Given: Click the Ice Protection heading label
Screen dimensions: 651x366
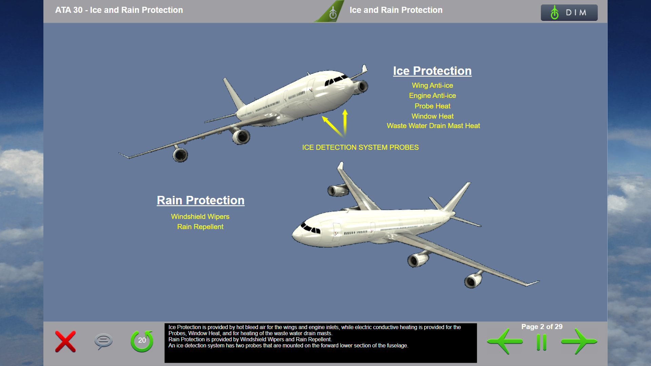Looking at the screenshot, I should point(432,70).
